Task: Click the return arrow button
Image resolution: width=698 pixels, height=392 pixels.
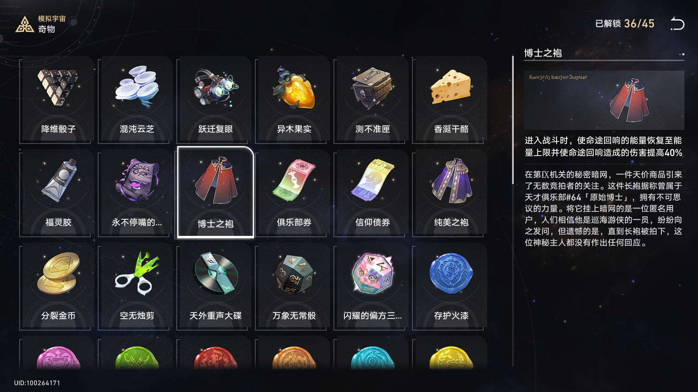Action: (x=677, y=24)
